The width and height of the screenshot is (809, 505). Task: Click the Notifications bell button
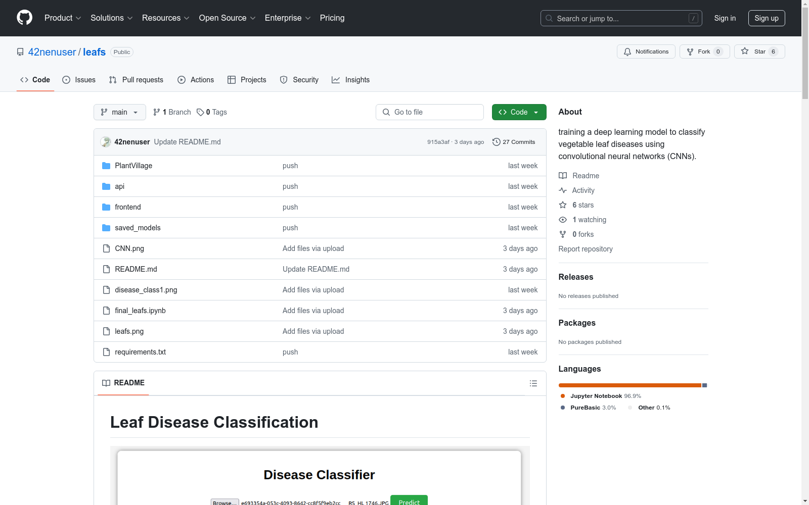click(x=646, y=52)
